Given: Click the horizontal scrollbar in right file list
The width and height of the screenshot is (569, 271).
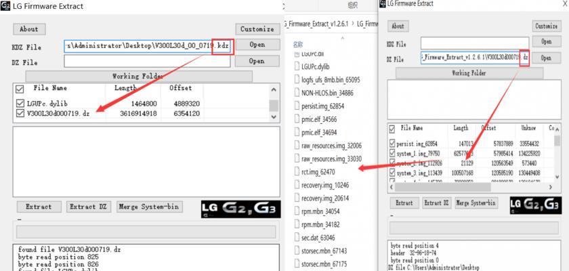Looking at the screenshot, I should click(443, 187).
